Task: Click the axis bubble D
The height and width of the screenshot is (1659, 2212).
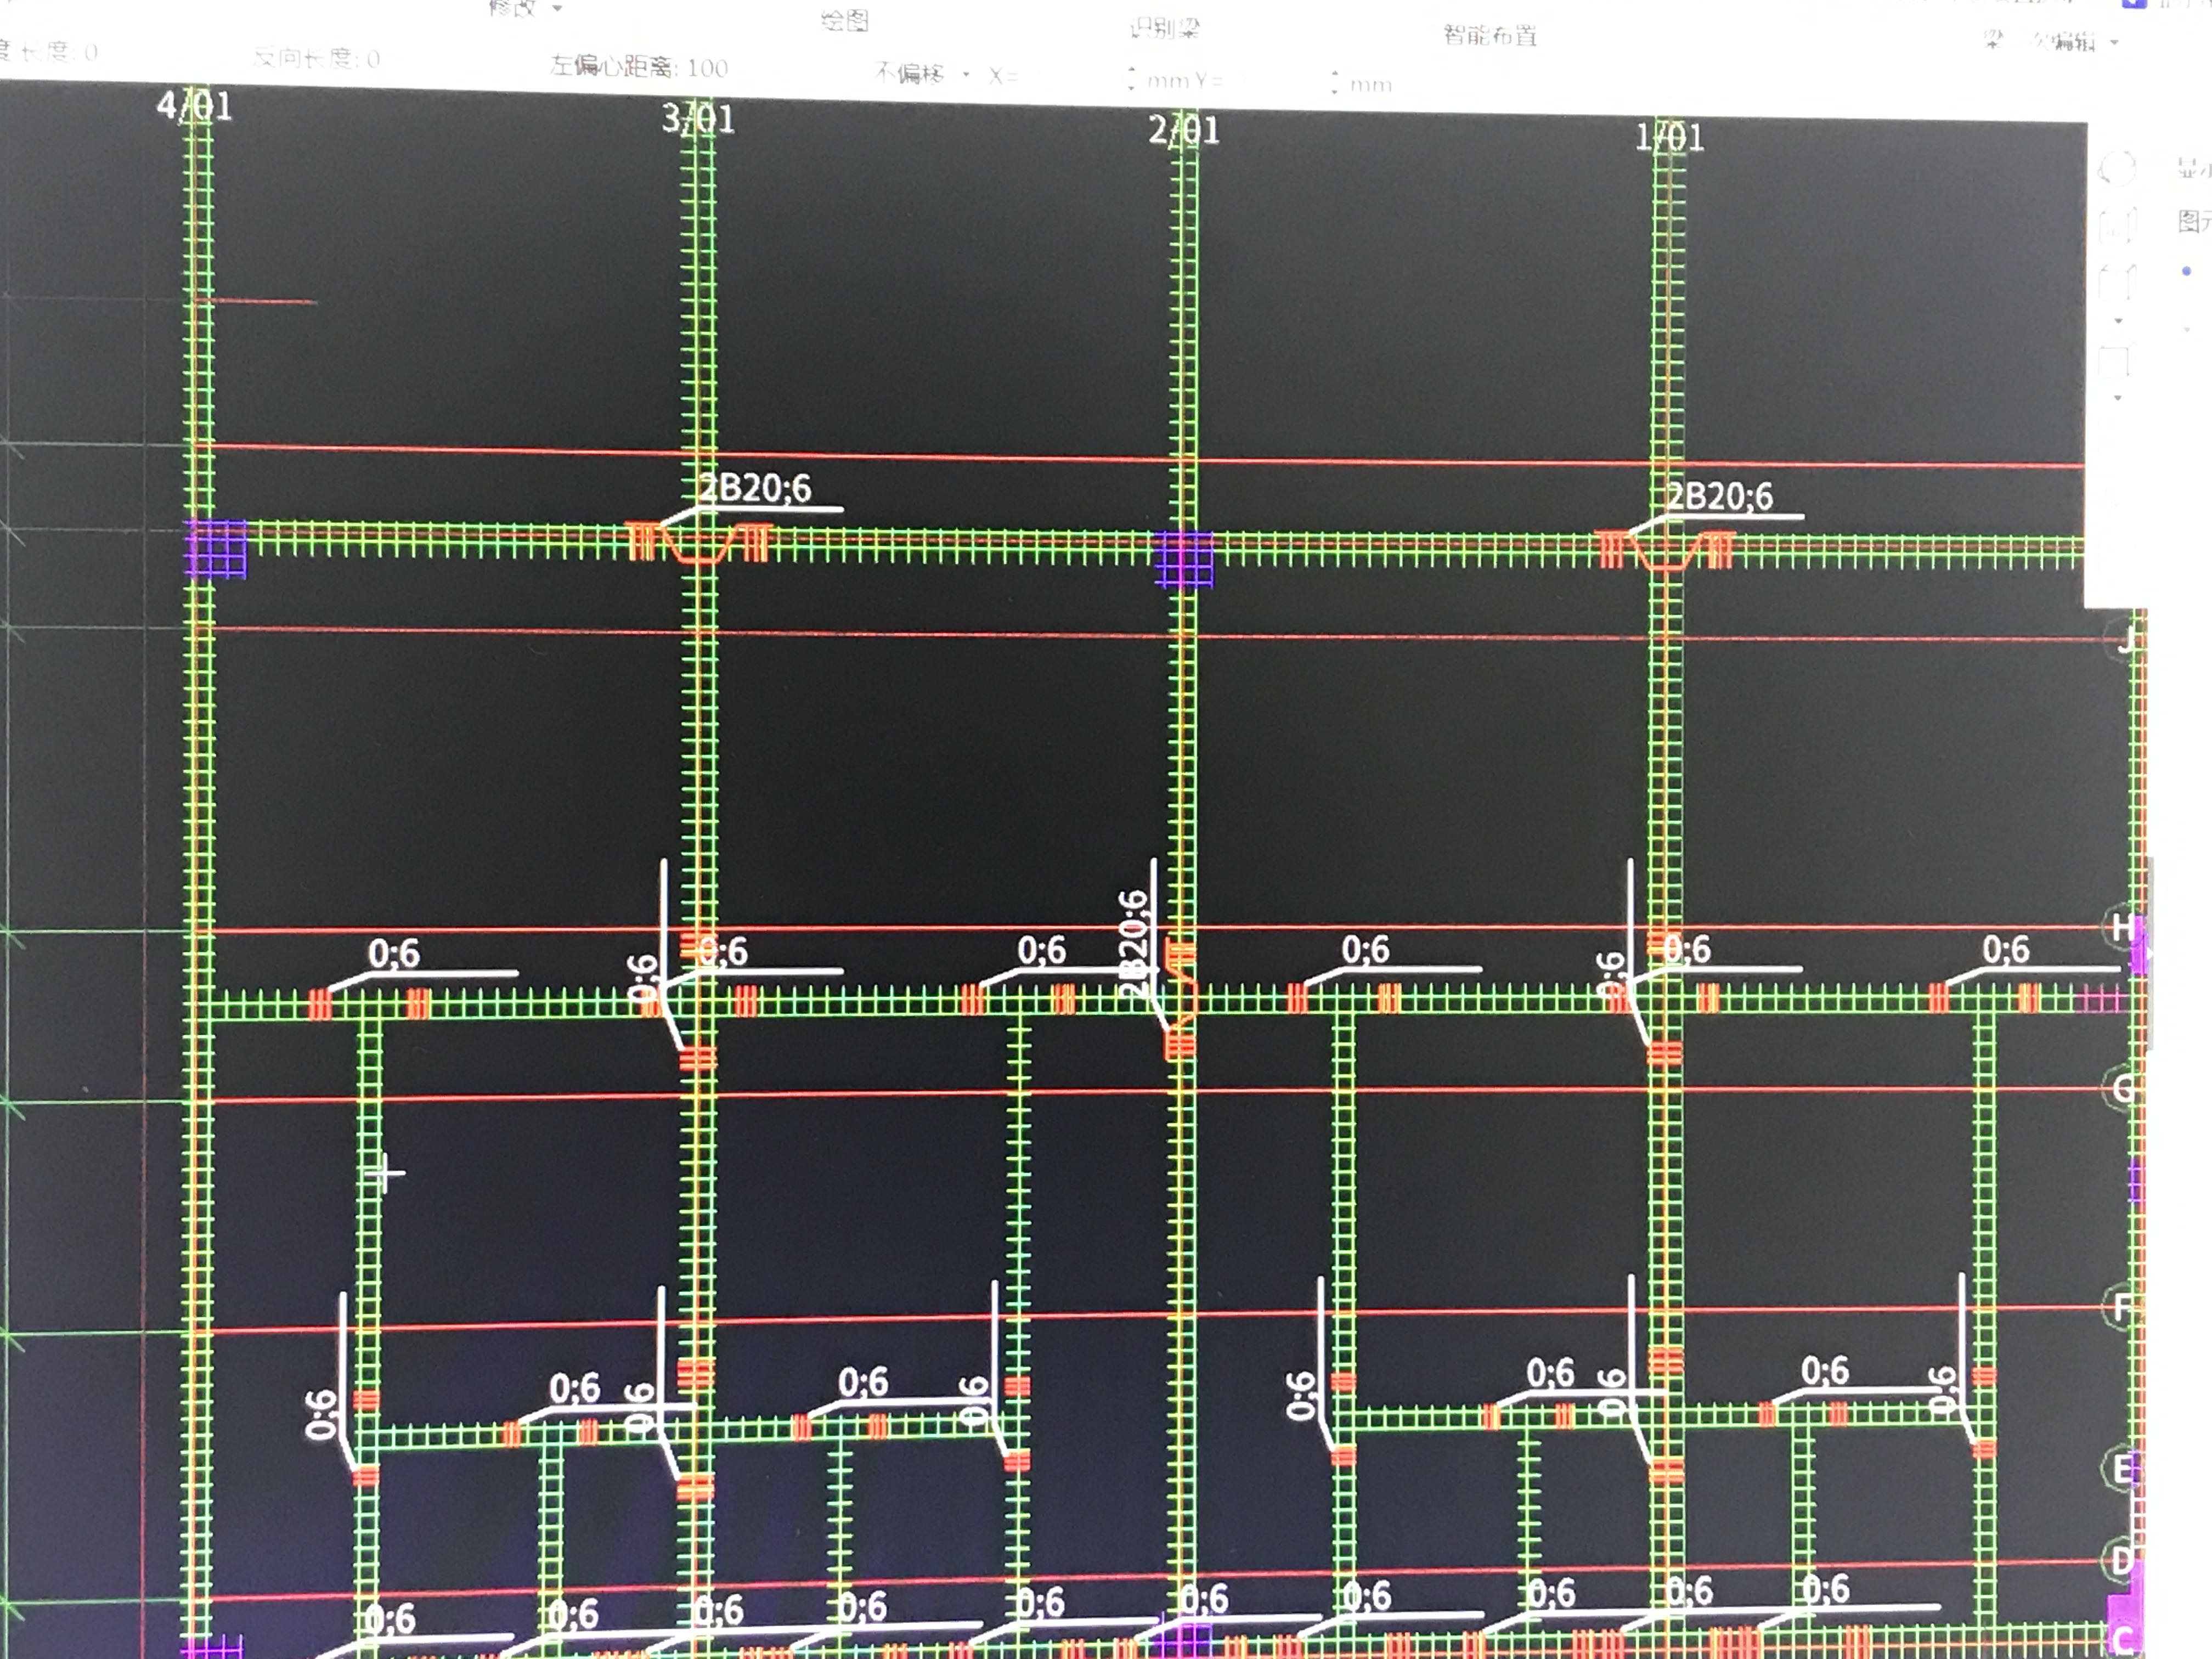Action: (x=2121, y=1560)
